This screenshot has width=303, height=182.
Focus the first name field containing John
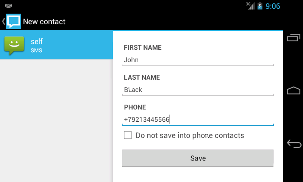pos(198,60)
